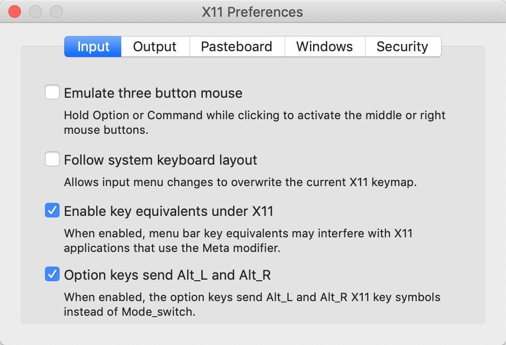Show the Security tab settings
Viewport: 506px width, 345px height.
pos(402,47)
